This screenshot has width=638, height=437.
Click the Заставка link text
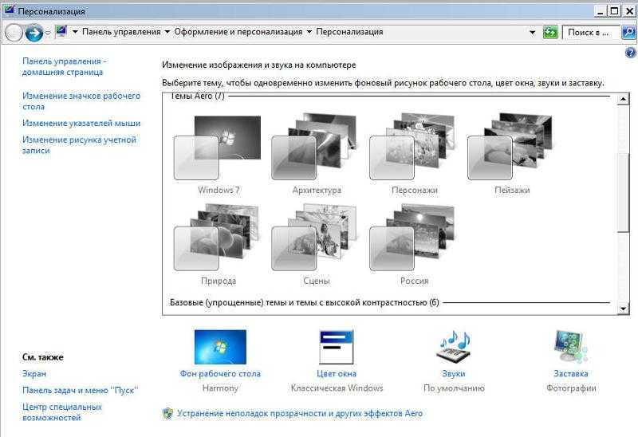[571, 373]
